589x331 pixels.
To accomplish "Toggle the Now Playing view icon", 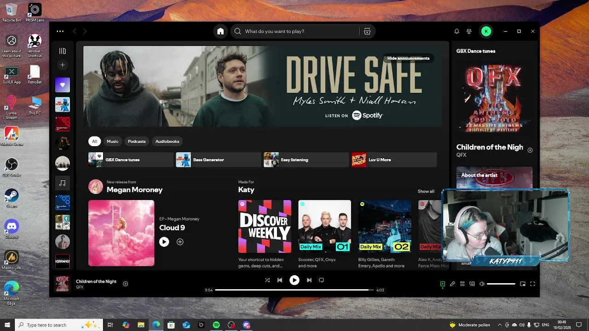I will point(443,284).
